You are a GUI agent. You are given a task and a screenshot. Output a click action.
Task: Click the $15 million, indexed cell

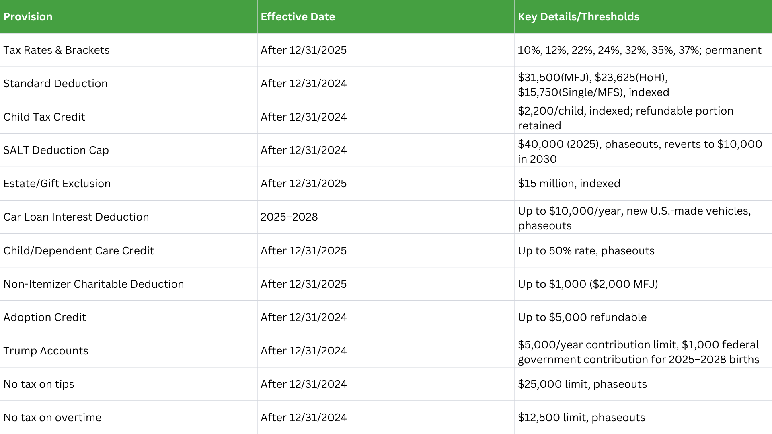tap(643, 184)
